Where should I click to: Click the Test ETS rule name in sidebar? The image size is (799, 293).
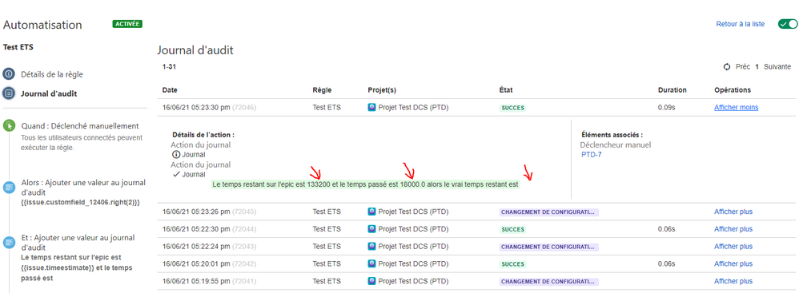[x=18, y=47]
